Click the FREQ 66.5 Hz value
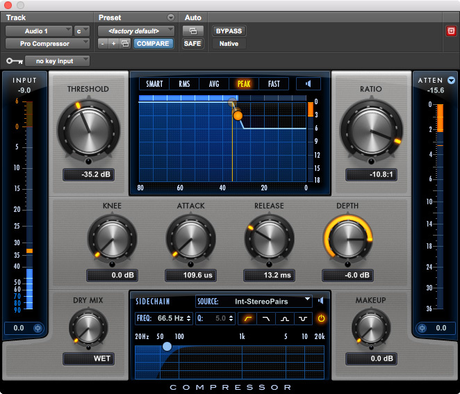The width and height of the screenshot is (460, 394). tap(170, 318)
